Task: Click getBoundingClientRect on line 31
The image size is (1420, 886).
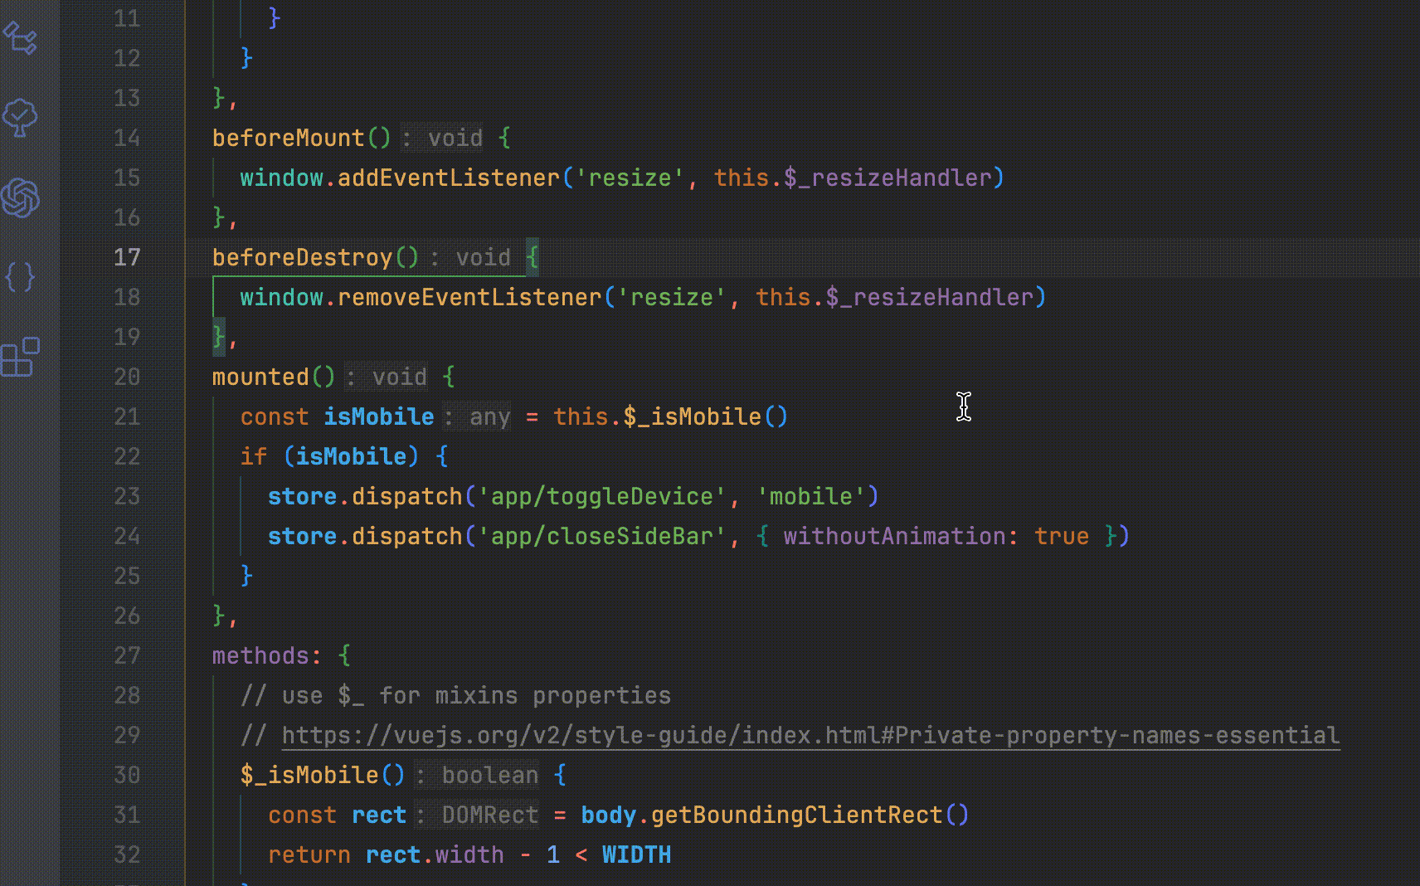Action: coord(797,815)
